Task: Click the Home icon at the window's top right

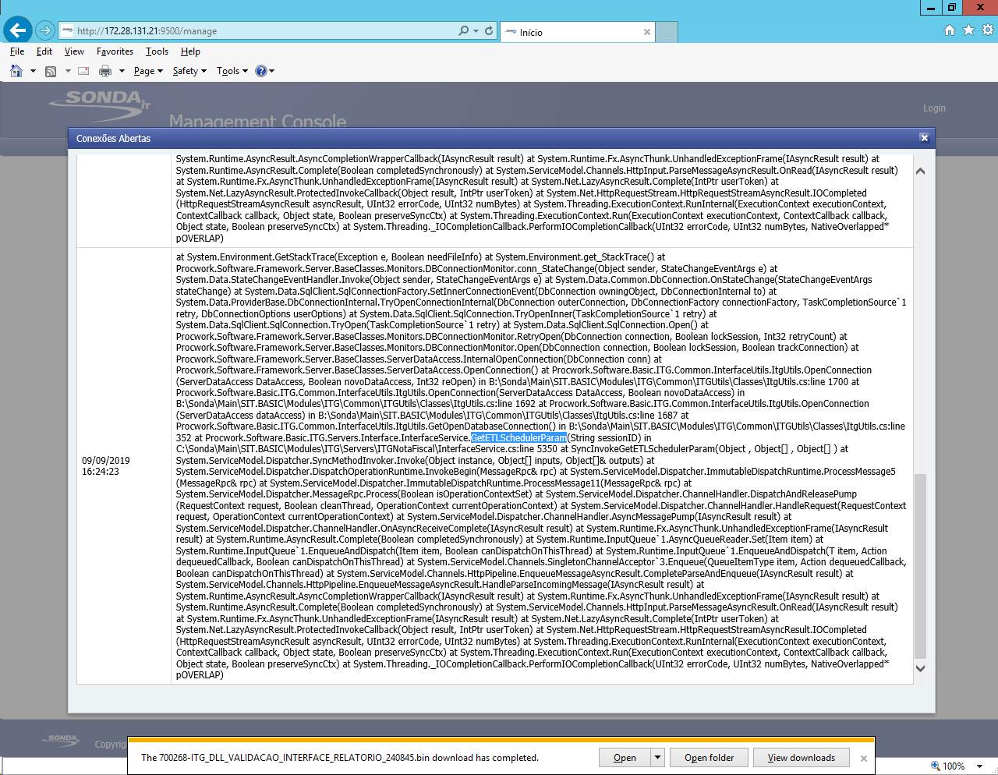Action: click(949, 30)
